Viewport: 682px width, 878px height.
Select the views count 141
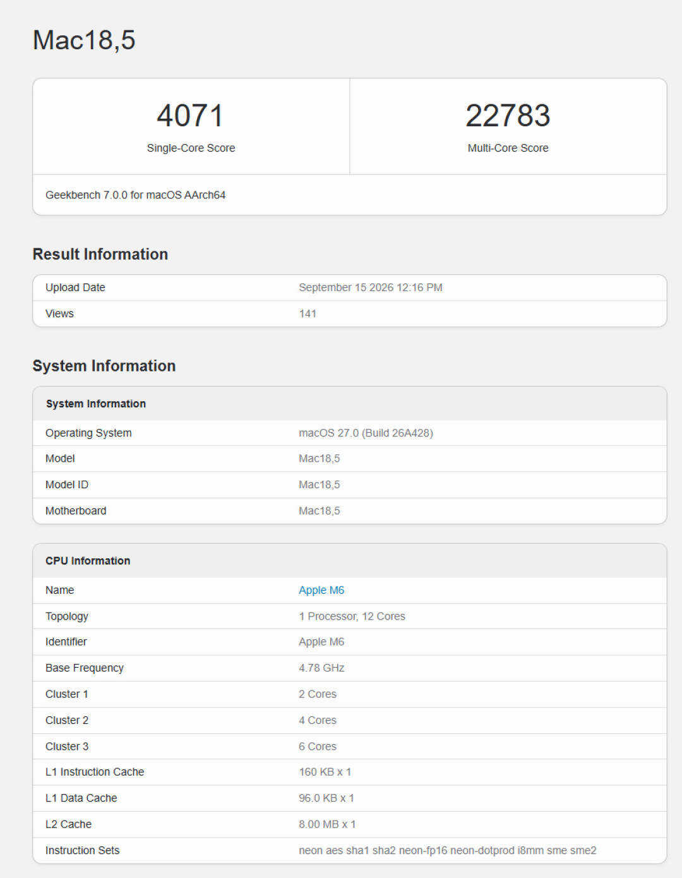click(308, 314)
